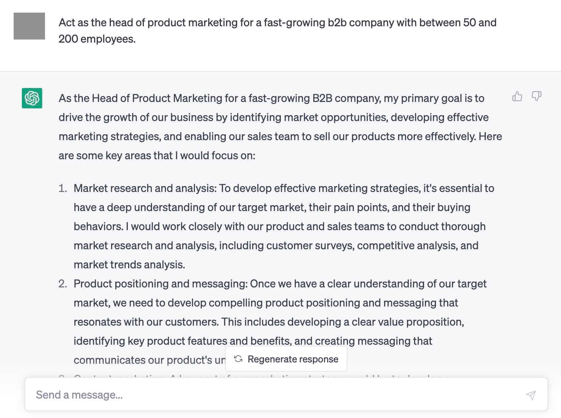This screenshot has height=418, width=561.
Task: Focus the Send a message input field
Action: tap(273, 395)
